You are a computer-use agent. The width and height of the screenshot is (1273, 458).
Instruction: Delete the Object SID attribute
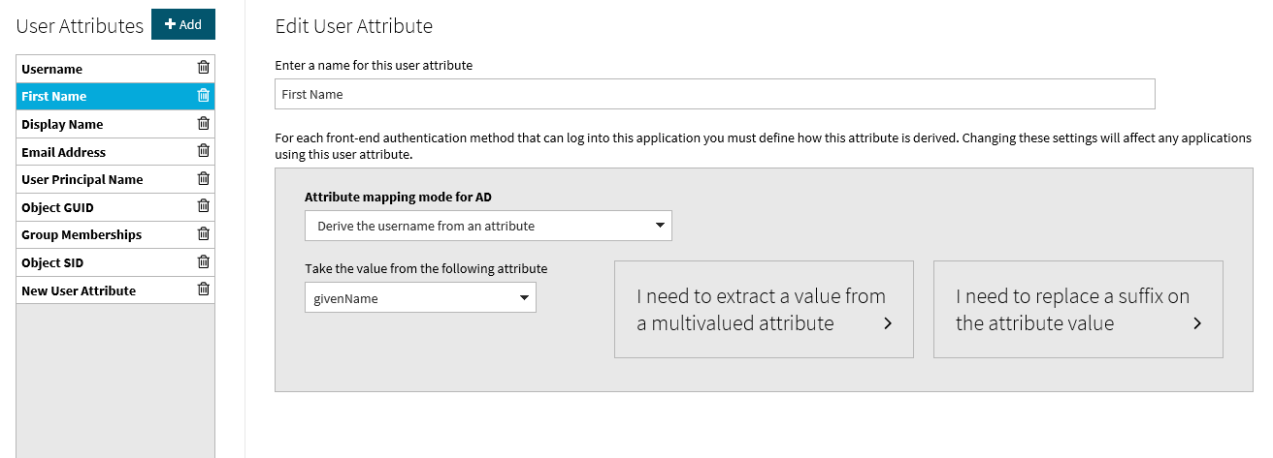coord(203,262)
